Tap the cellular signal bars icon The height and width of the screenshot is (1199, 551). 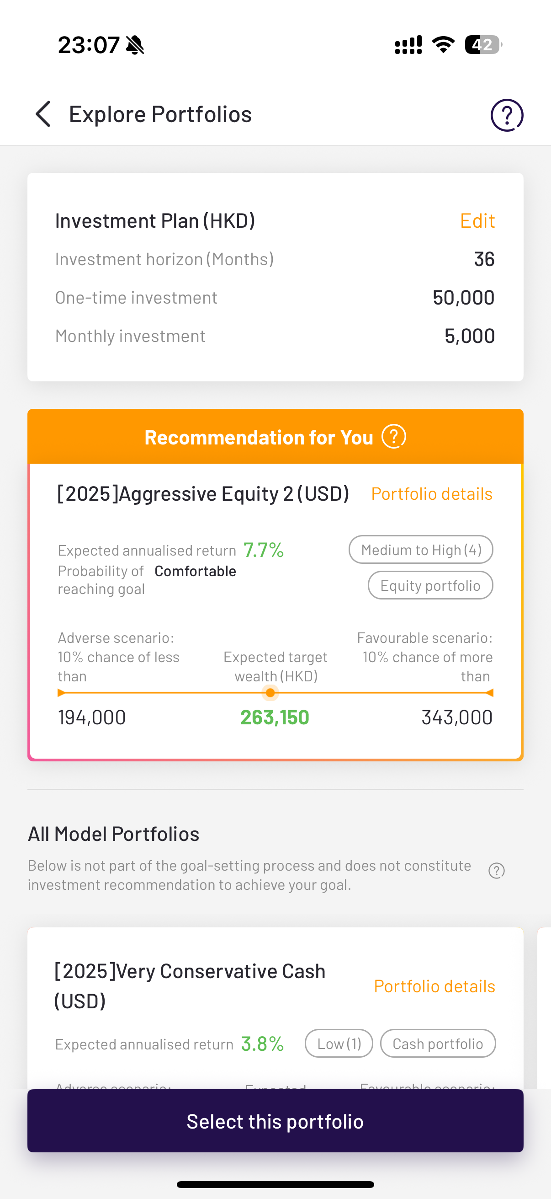(408, 45)
